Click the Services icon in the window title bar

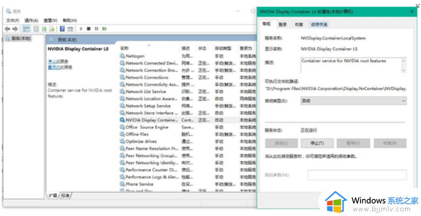[8, 11]
